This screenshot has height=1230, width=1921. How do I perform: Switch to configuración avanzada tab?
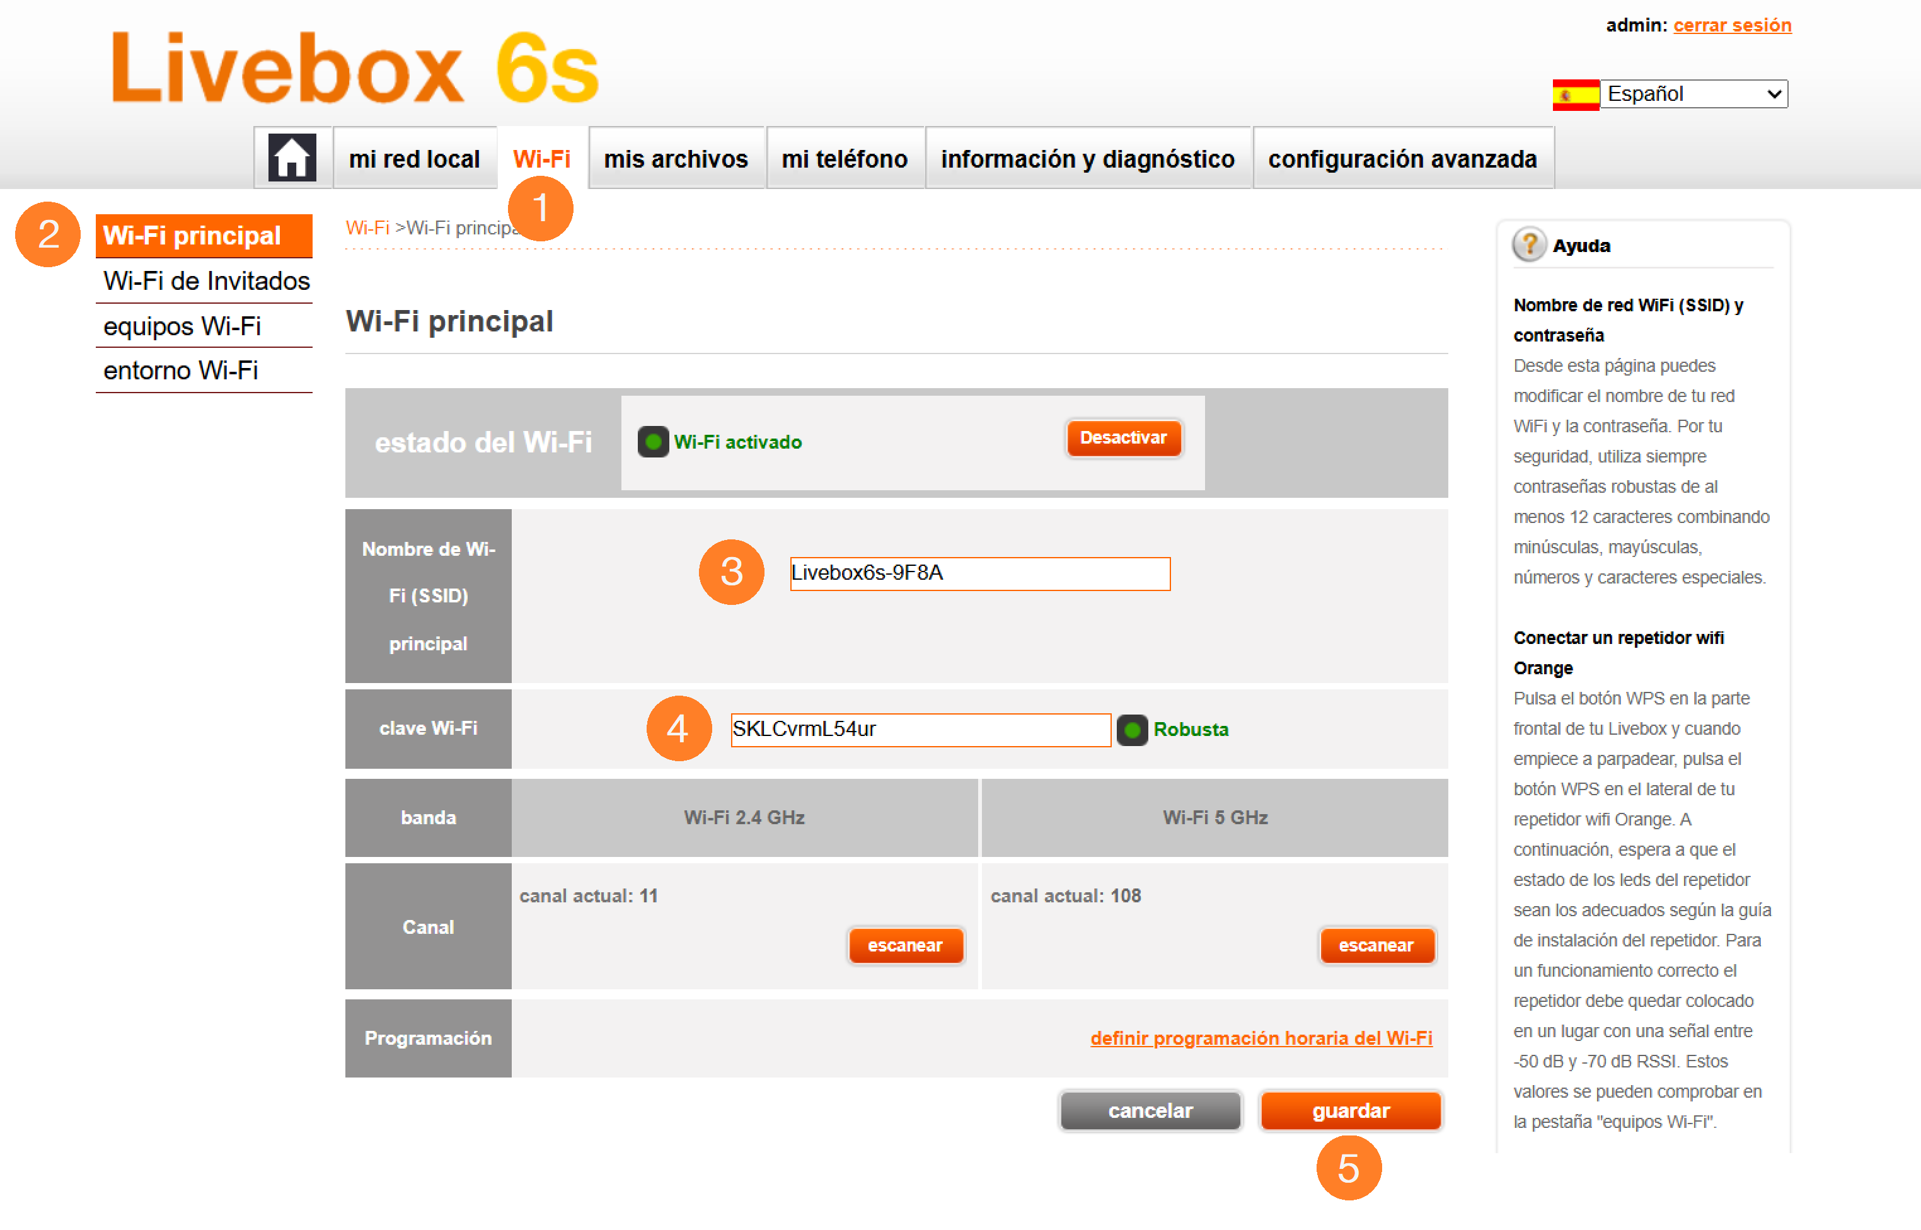coord(1402,159)
